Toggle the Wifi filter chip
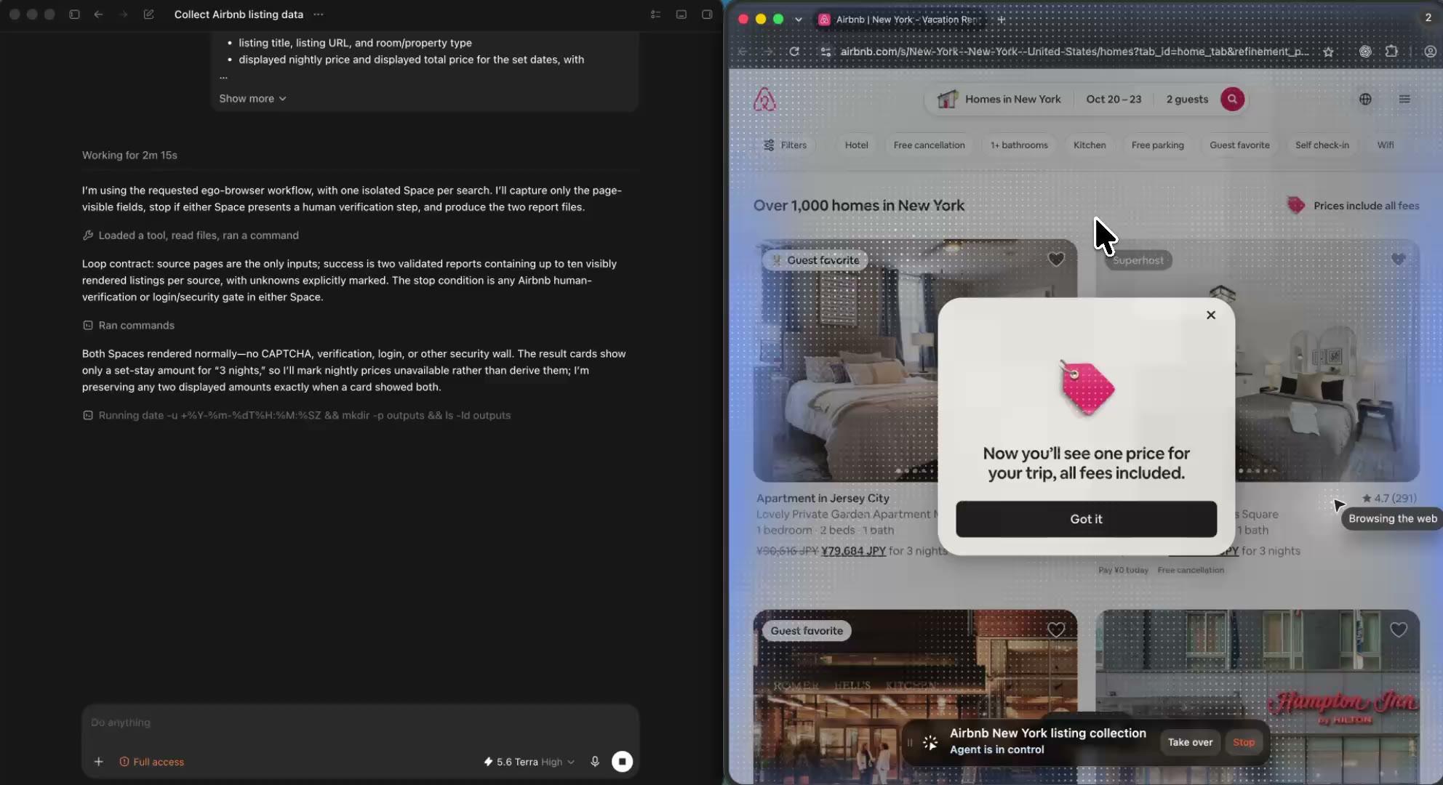Screen dimensions: 1443x785 tap(1385, 145)
